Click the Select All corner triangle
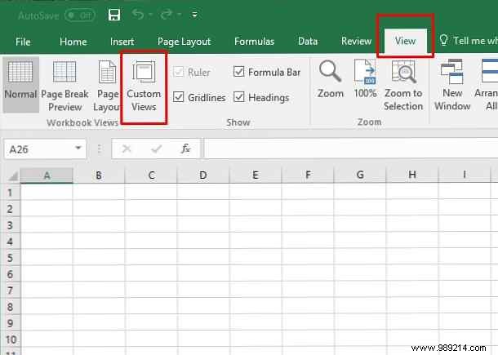Image resolution: width=498 pixels, height=355 pixels. [13, 175]
